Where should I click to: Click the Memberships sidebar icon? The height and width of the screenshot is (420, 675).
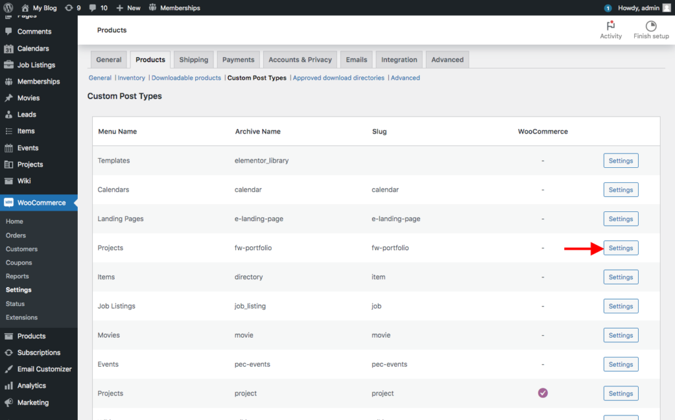coord(9,81)
